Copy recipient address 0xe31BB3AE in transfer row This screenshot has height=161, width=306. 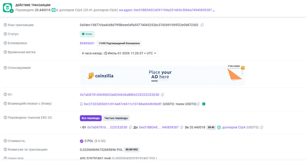click(x=182, y=127)
